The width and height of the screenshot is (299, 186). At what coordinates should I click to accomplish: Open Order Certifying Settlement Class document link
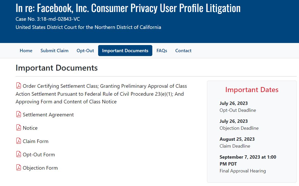(101, 94)
